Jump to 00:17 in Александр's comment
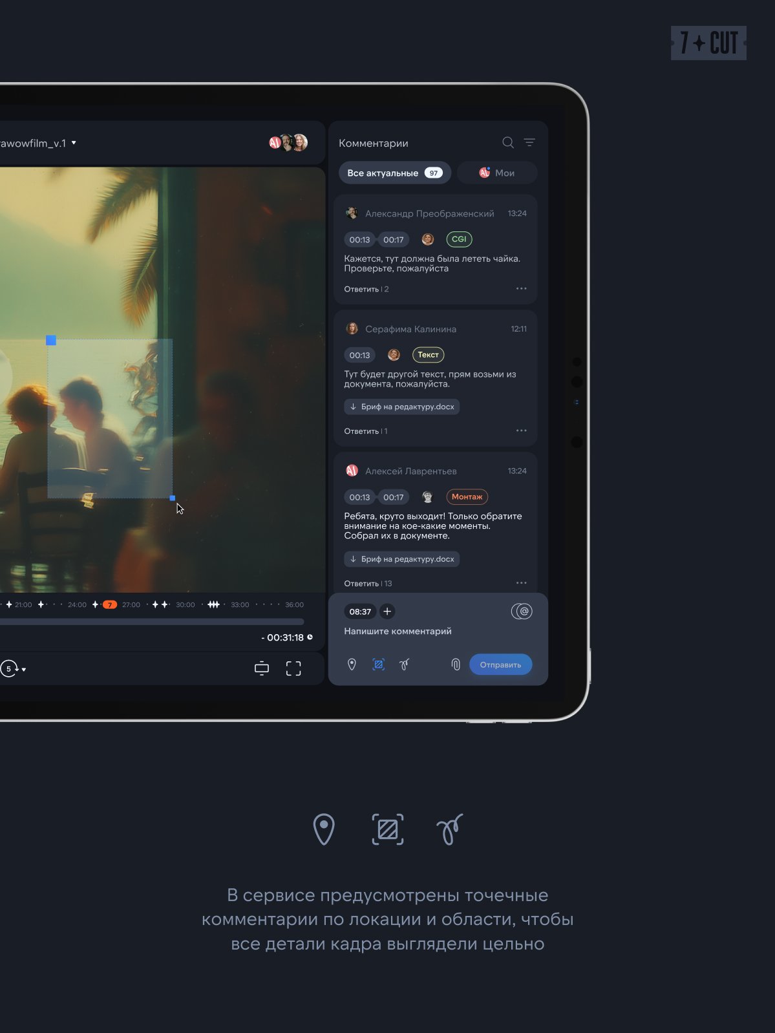This screenshot has width=775, height=1033. (x=394, y=240)
